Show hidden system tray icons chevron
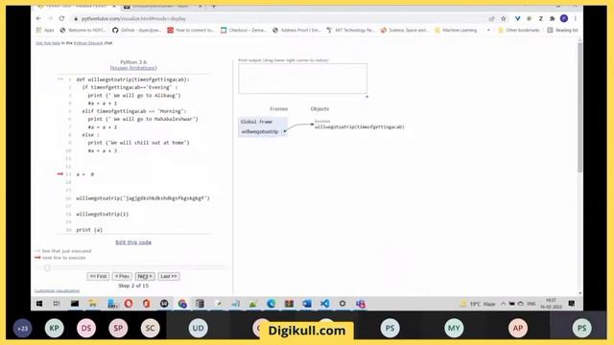 (503, 304)
